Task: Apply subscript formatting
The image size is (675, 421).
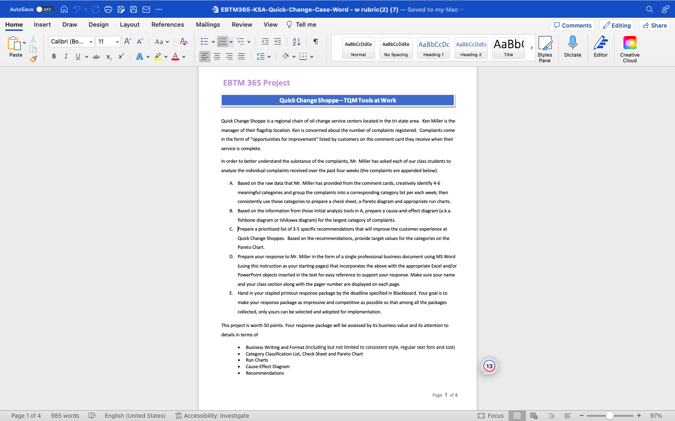Action: (x=109, y=57)
